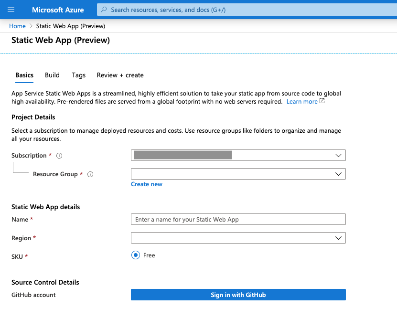The image size is (397, 319).
Task: Click the 'Resource Group' field label
Action: [55, 174]
